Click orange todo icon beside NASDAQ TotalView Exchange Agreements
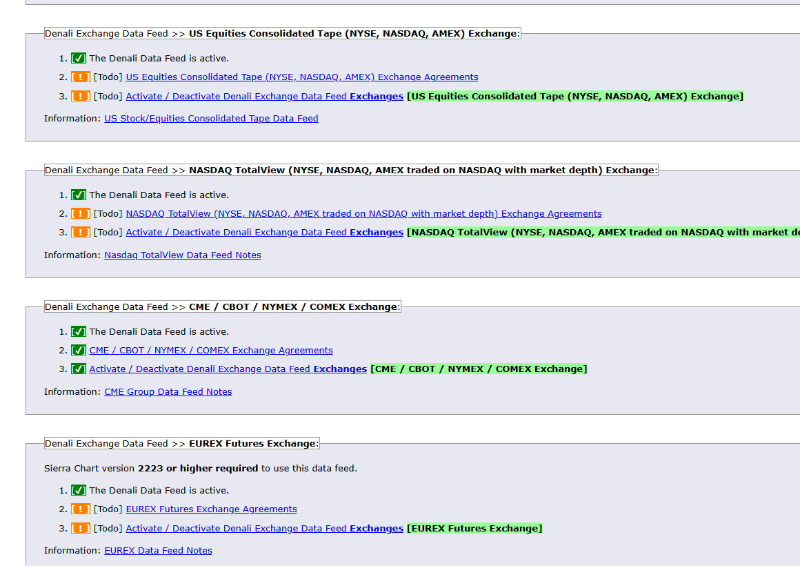This screenshot has height=566, width=800. pyautogui.click(x=81, y=213)
